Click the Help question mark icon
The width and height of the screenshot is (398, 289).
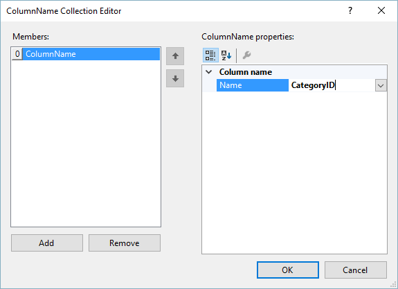[350, 10]
